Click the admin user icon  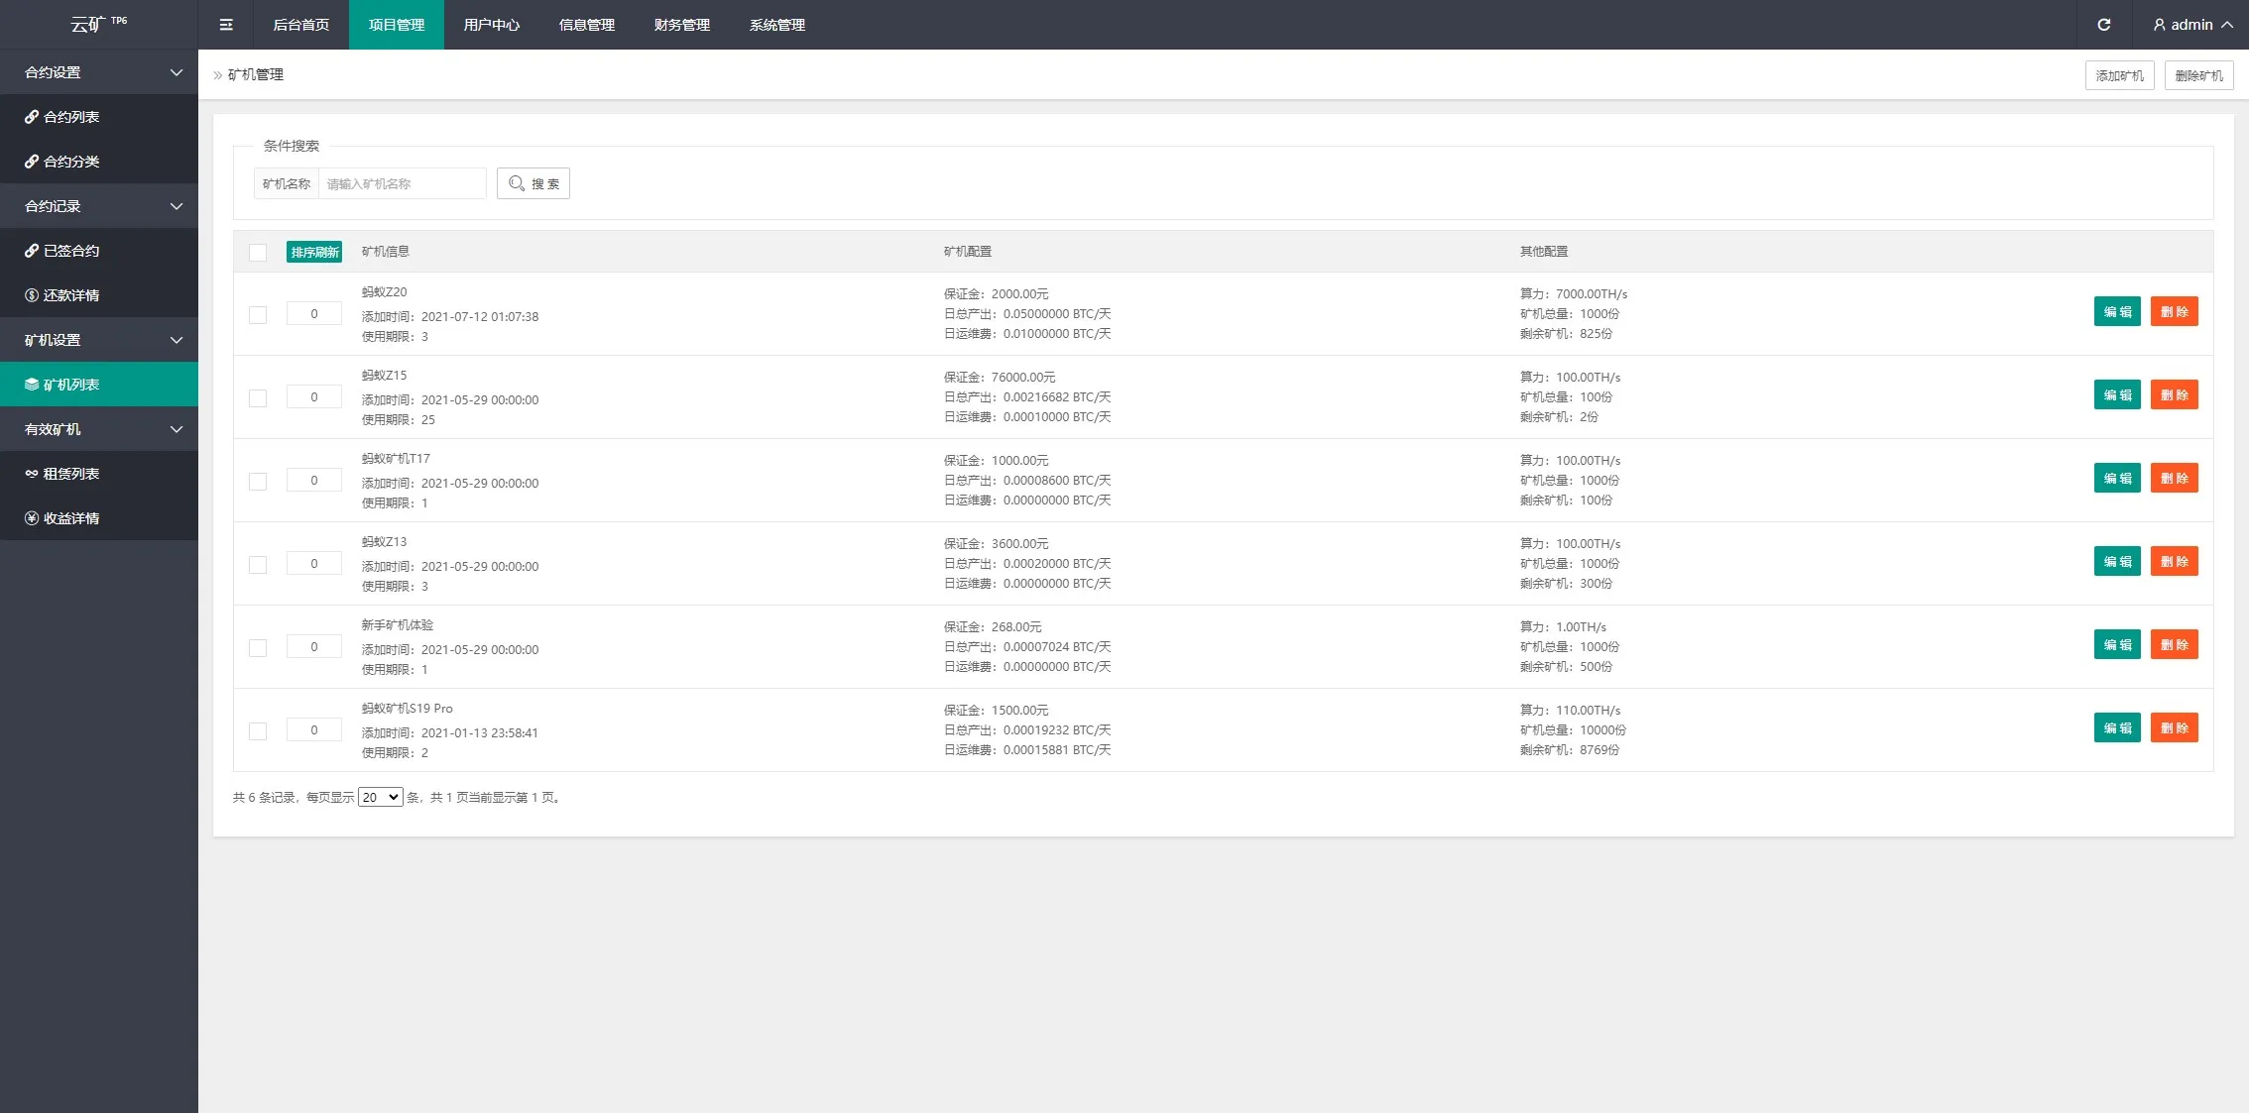[2159, 25]
